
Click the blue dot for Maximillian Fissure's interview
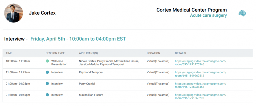[x=47, y=95]
